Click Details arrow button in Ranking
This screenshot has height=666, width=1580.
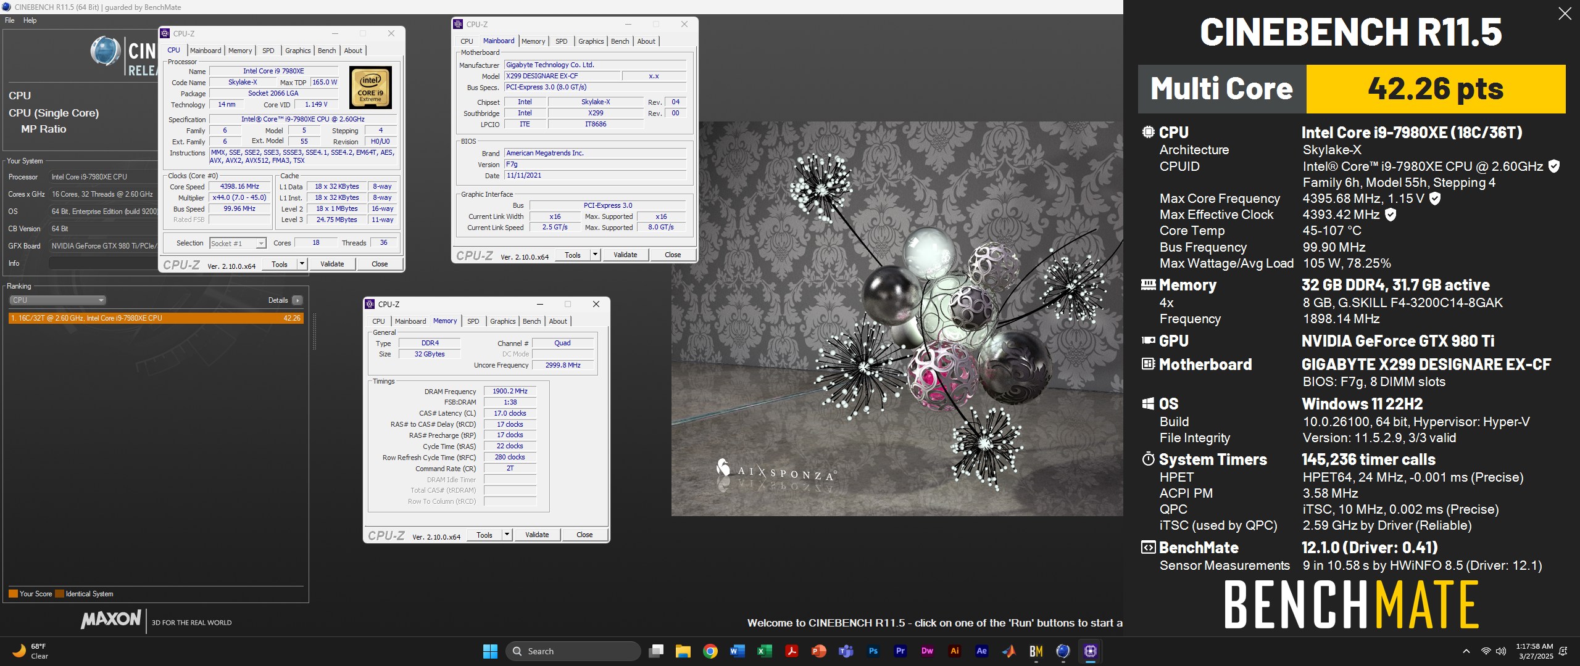[297, 300]
